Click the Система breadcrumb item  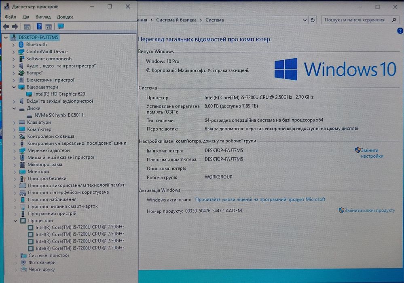[x=215, y=20]
